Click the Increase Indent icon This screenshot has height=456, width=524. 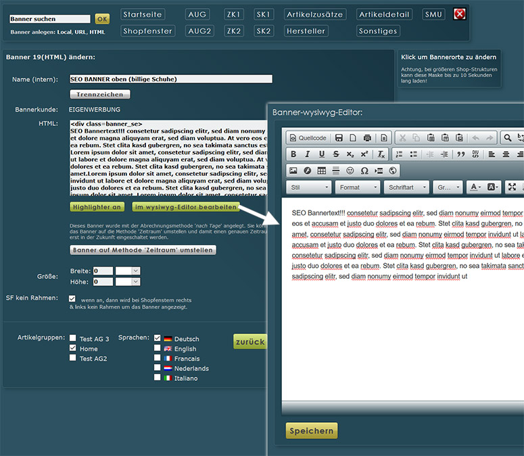(444, 154)
